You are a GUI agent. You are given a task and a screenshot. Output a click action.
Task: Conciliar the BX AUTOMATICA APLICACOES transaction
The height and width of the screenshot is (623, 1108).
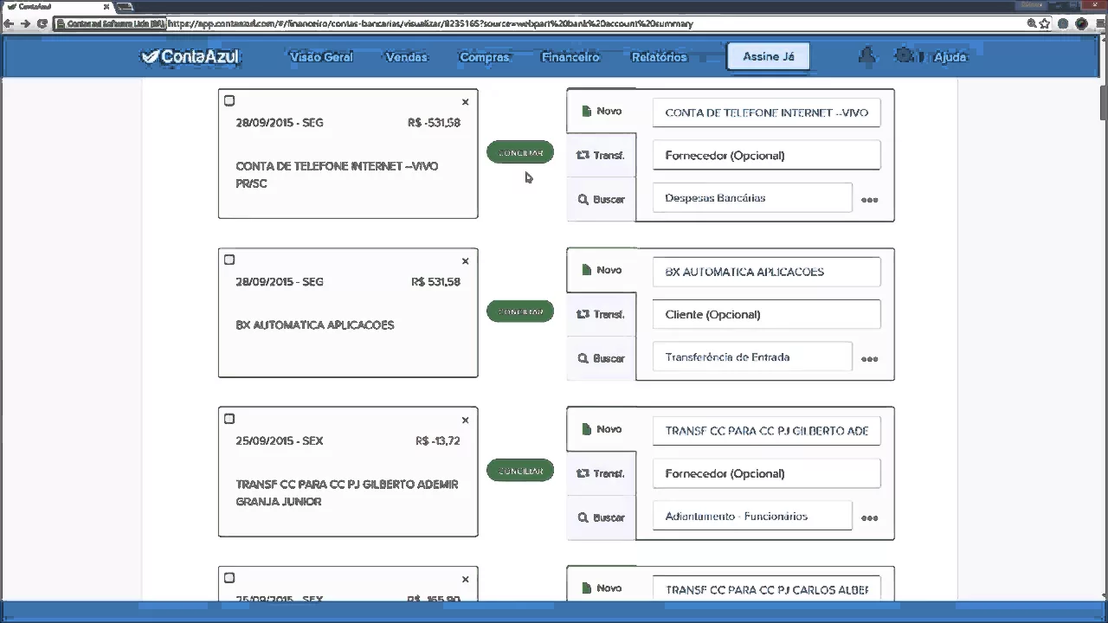(520, 311)
